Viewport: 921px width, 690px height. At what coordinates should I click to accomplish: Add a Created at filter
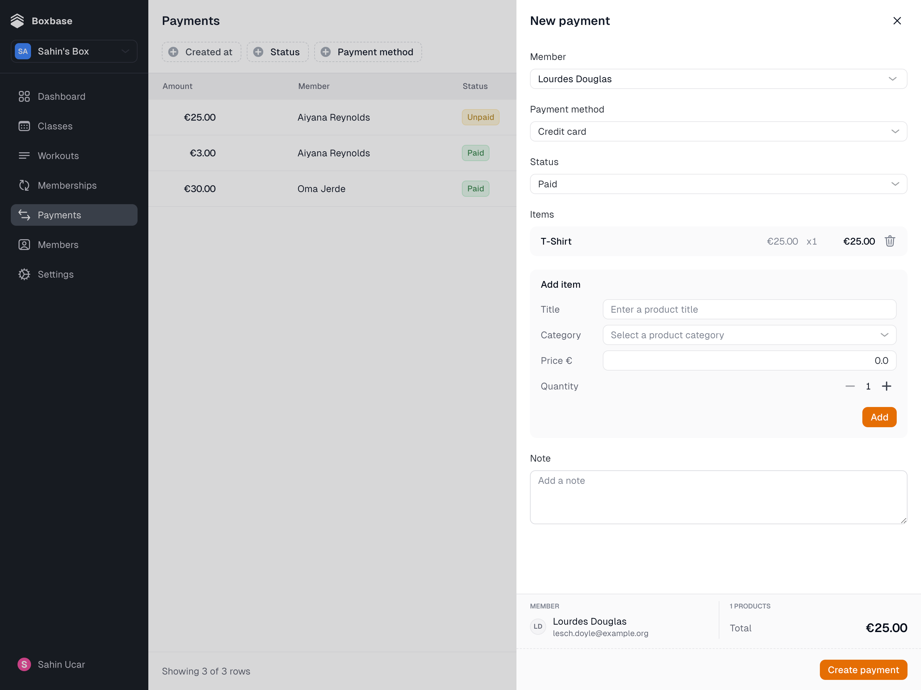pyautogui.click(x=202, y=52)
